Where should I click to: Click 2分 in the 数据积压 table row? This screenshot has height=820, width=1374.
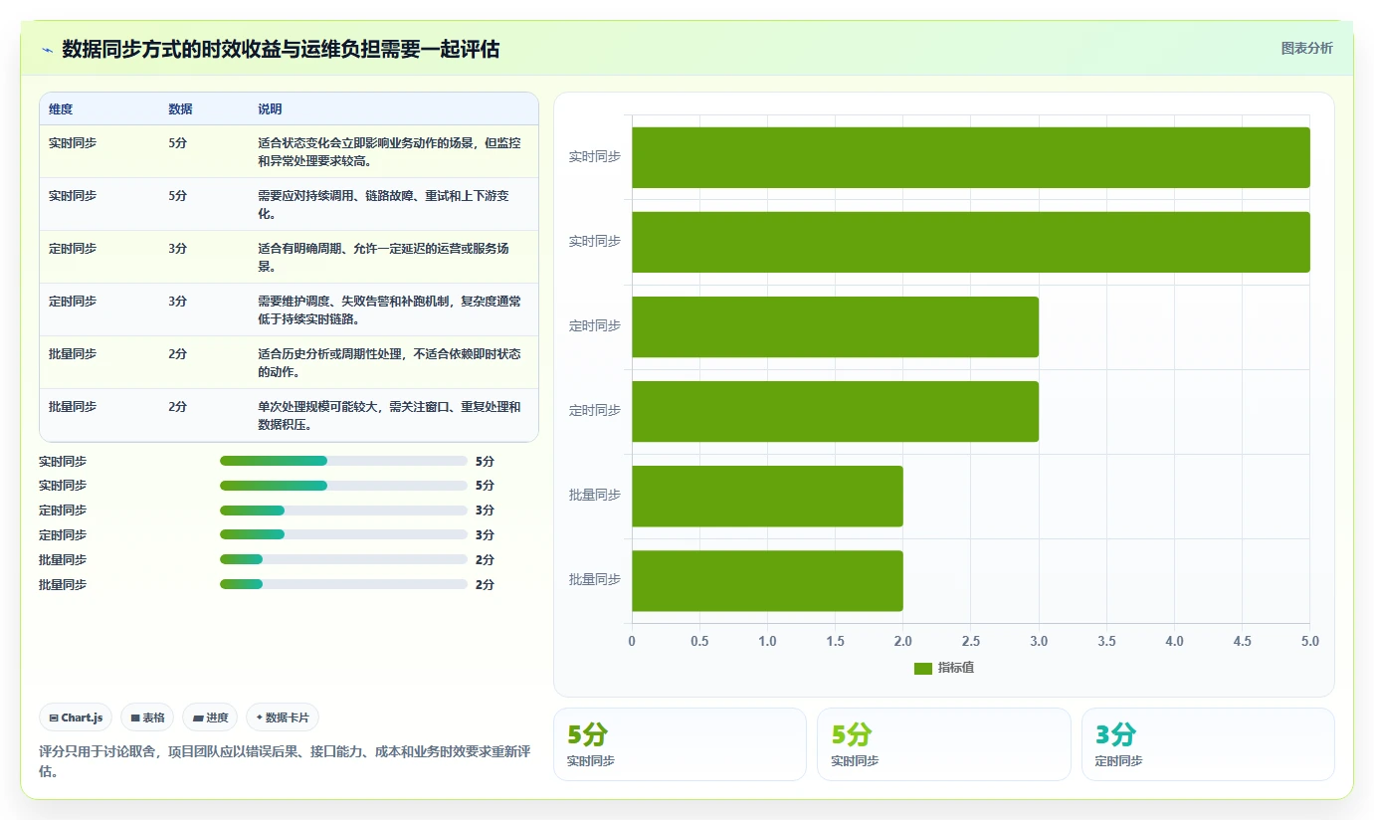pos(177,407)
